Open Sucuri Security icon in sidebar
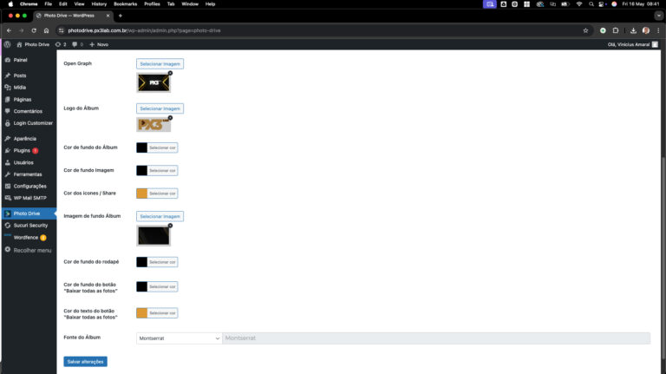Image resolution: width=666 pixels, height=374 pixels. coord(8,226)
